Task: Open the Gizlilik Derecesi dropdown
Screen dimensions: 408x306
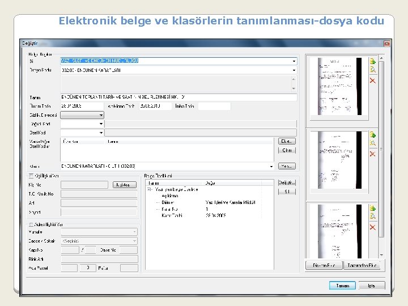Action: click(101, 115)
